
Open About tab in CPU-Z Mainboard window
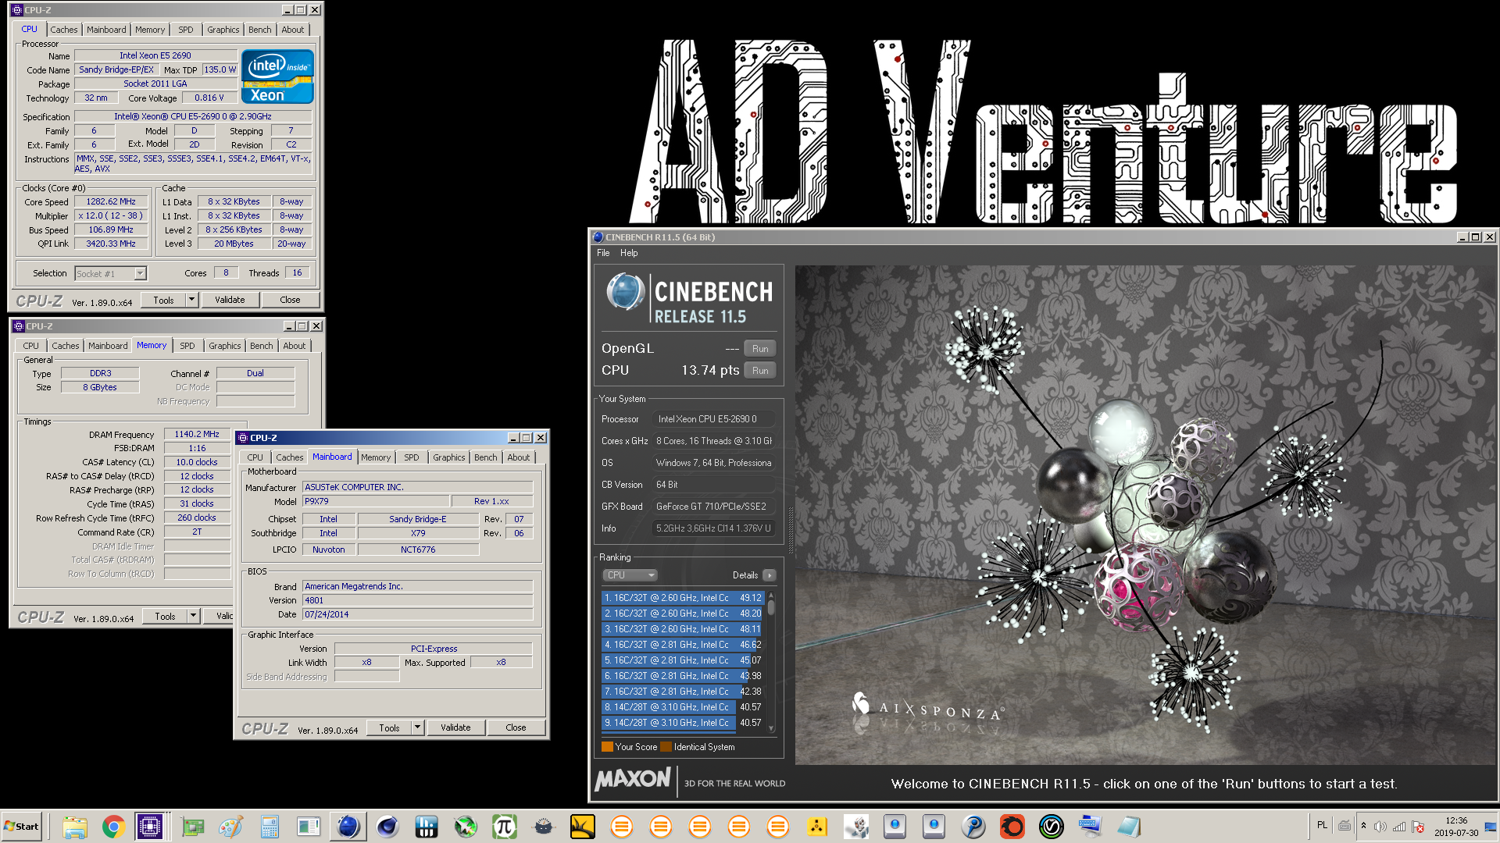click(x=519, y=457)
